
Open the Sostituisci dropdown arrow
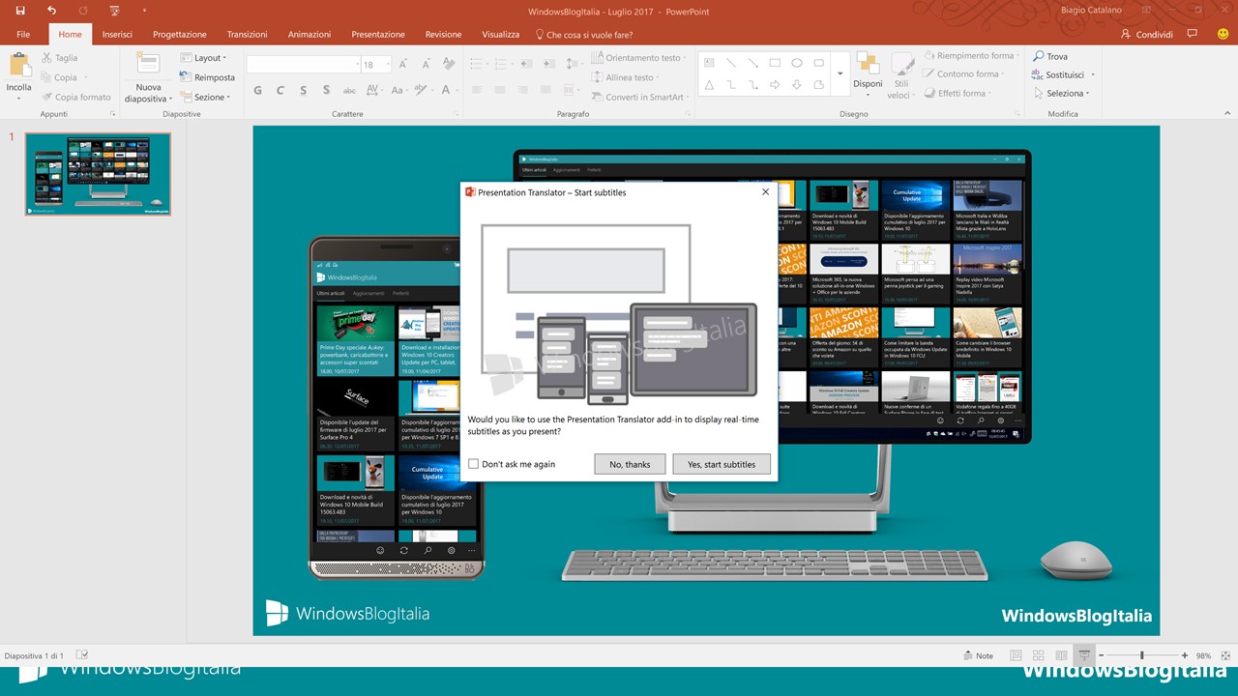pyautogui.click(x=1093, y=74)
